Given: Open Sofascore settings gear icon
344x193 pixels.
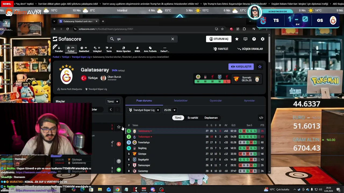Looking at the screenshot, I should [x=263, y=39].
